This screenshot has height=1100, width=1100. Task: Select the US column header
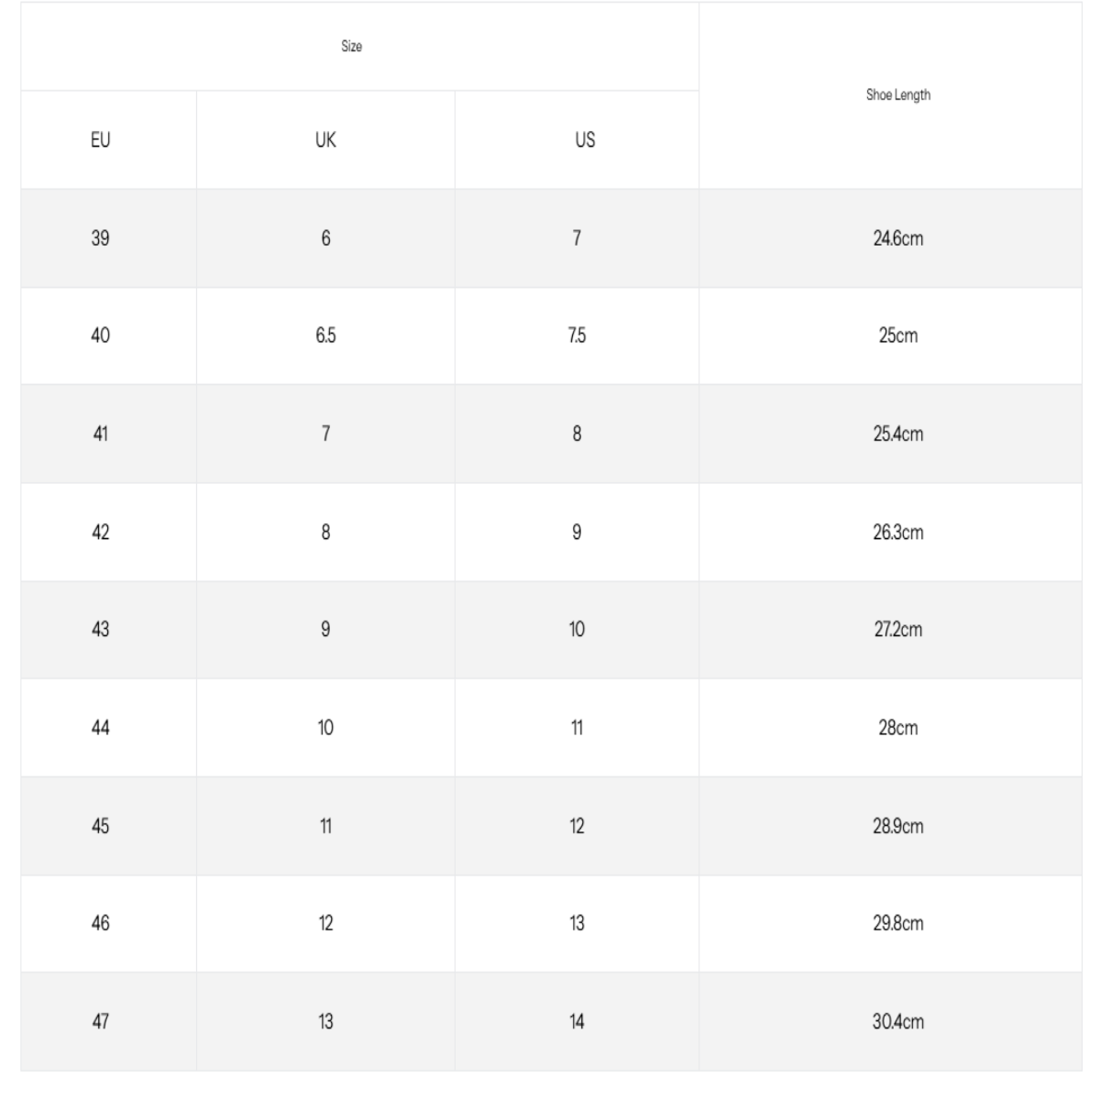point(585,140)
